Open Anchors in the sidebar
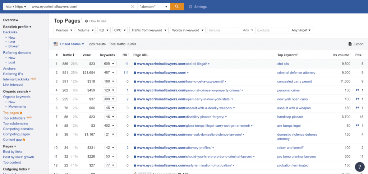The image size is (368, 174). click(x=9, y=69)
